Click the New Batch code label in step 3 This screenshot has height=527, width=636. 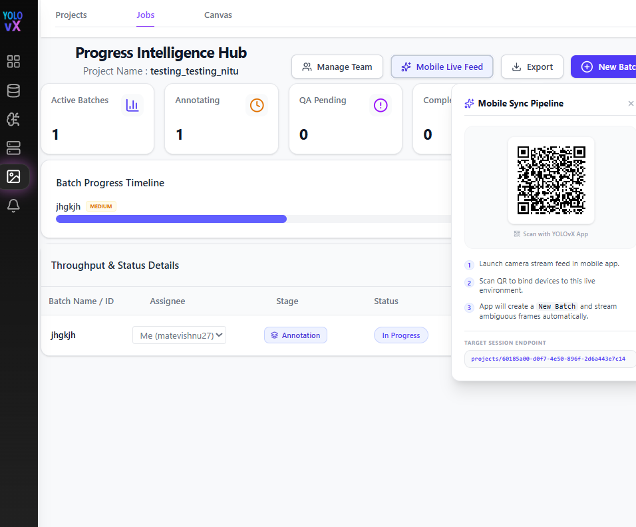(556, 306)
